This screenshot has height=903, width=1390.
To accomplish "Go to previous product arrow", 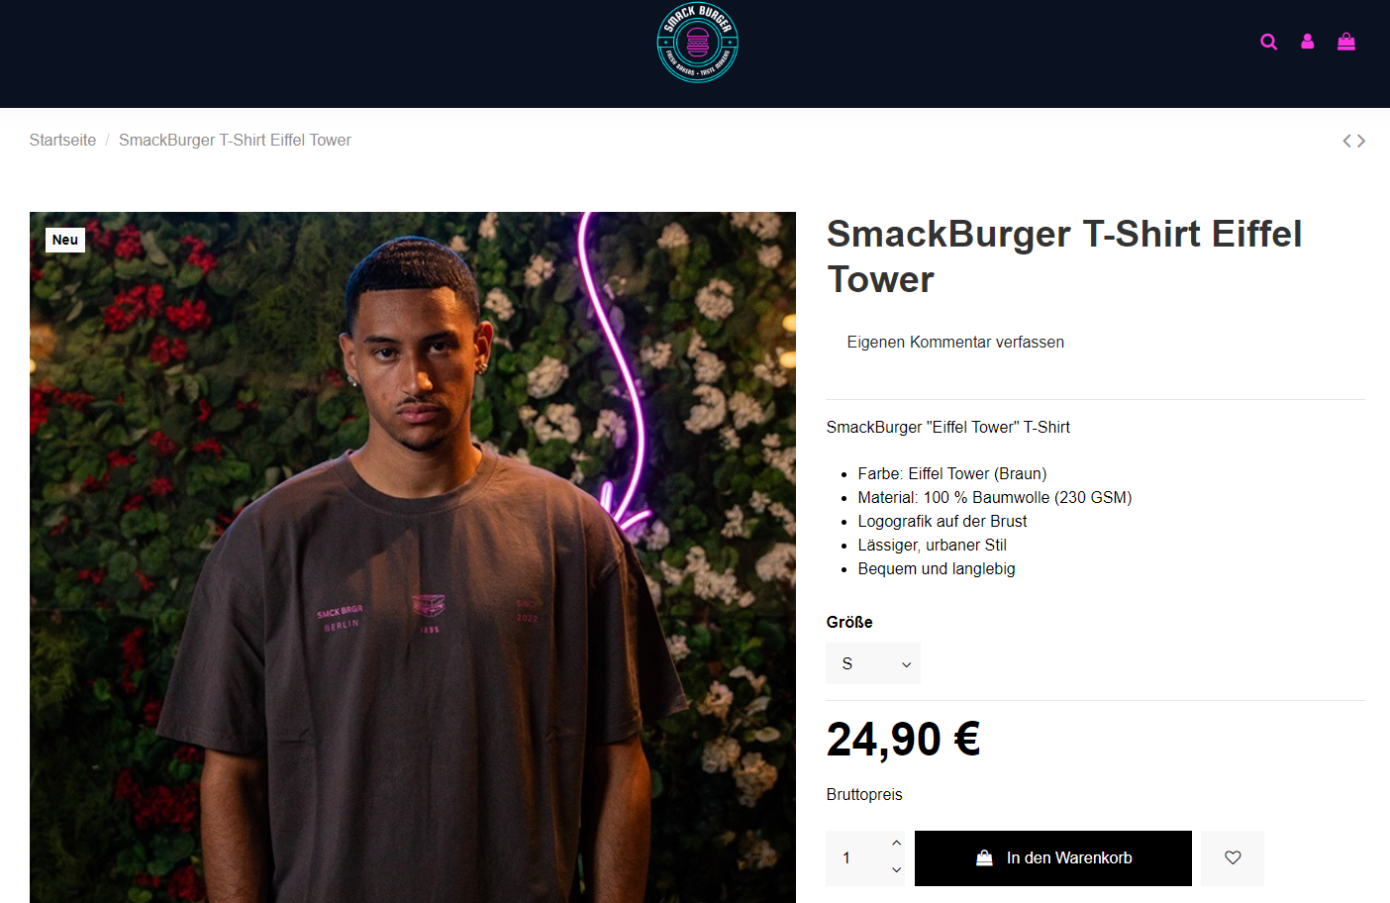I will (x=1346, y=141).
